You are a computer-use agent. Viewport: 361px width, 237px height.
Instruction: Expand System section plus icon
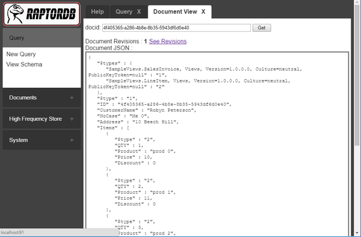click(72, 140)
